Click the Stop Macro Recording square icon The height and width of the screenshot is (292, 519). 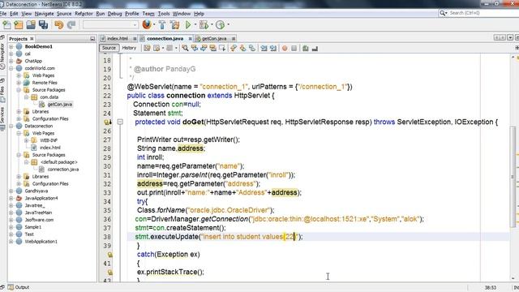294,49
